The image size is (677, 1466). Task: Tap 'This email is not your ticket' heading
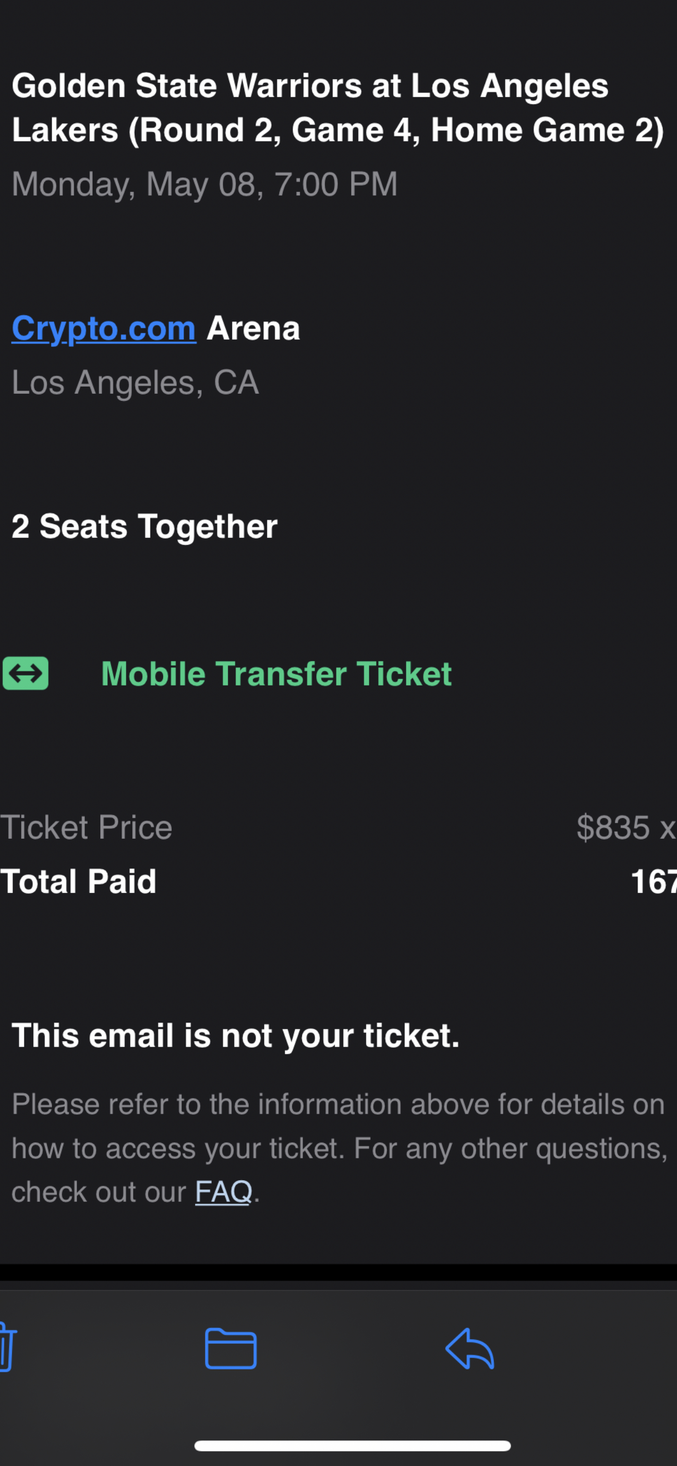click(235, 1035)
